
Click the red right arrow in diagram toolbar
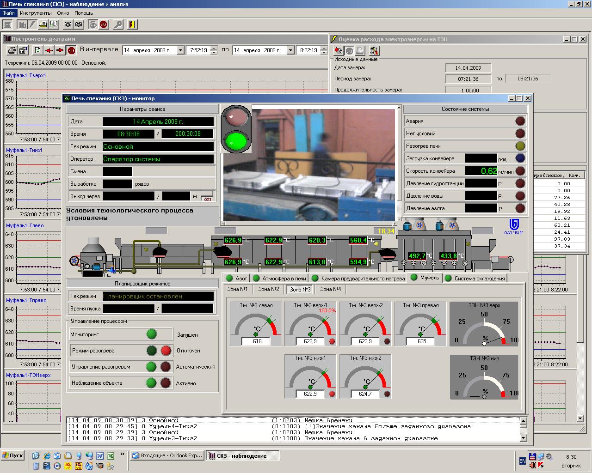(x=60, y=50)
